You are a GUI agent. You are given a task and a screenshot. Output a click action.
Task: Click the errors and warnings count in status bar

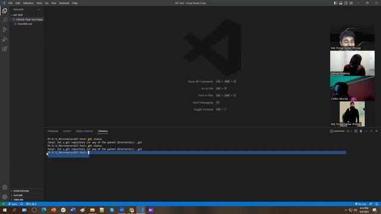coord(31,204)
